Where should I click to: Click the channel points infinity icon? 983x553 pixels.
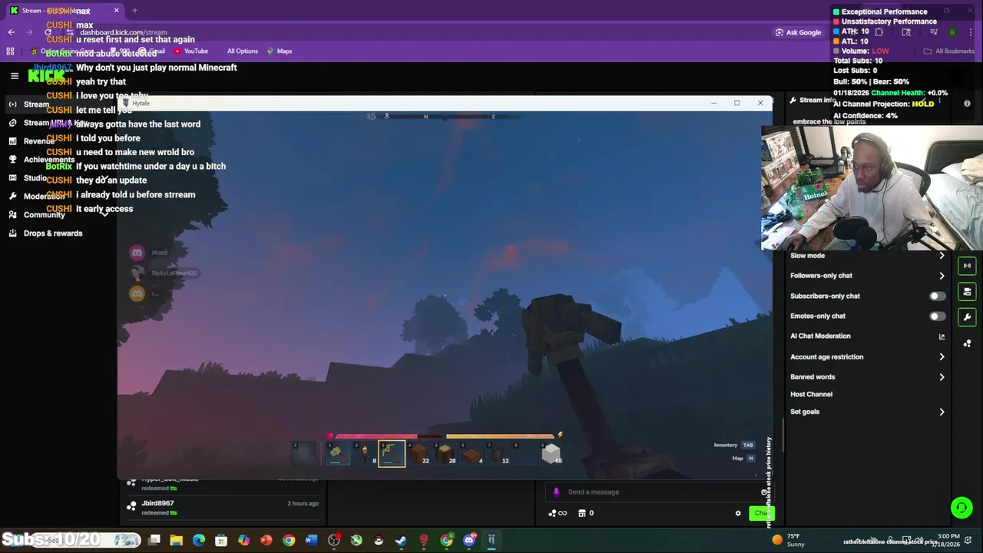[558, 514]
